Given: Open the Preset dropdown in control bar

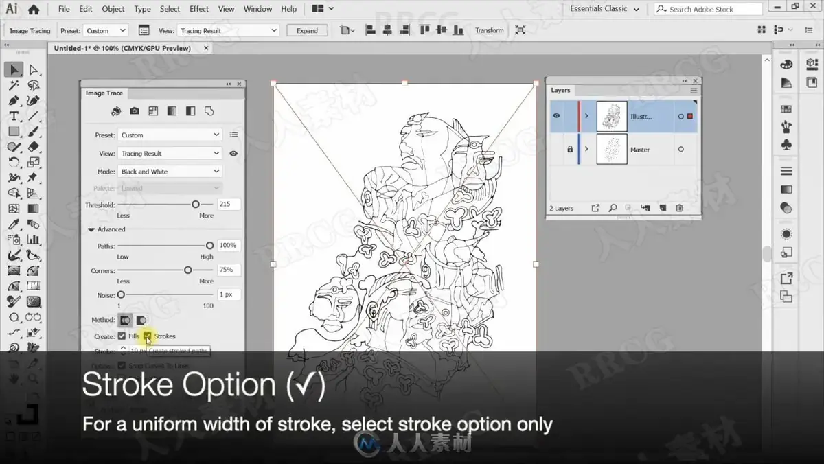Looking at the screenshot, I should (x=105, y=30).
